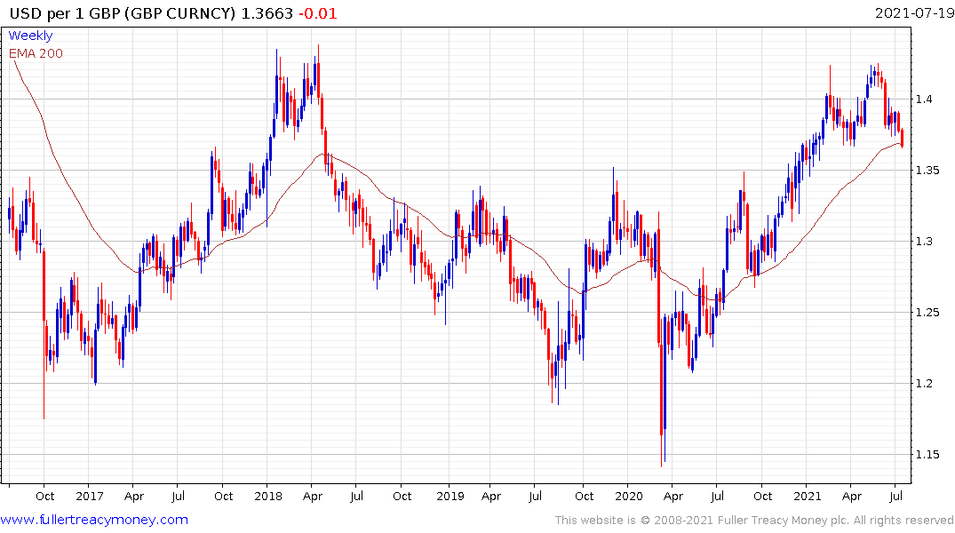This screenshot has height=533, width=955.
Task: Click the 'Weekly' interval label
Action: click(30, 36)
